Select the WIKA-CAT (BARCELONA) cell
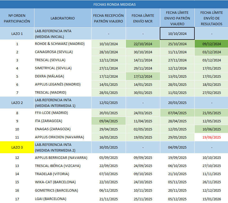 63,182
